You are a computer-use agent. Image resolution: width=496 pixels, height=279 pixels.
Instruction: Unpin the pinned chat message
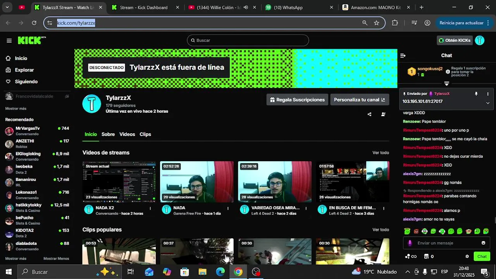click(476, 94)
